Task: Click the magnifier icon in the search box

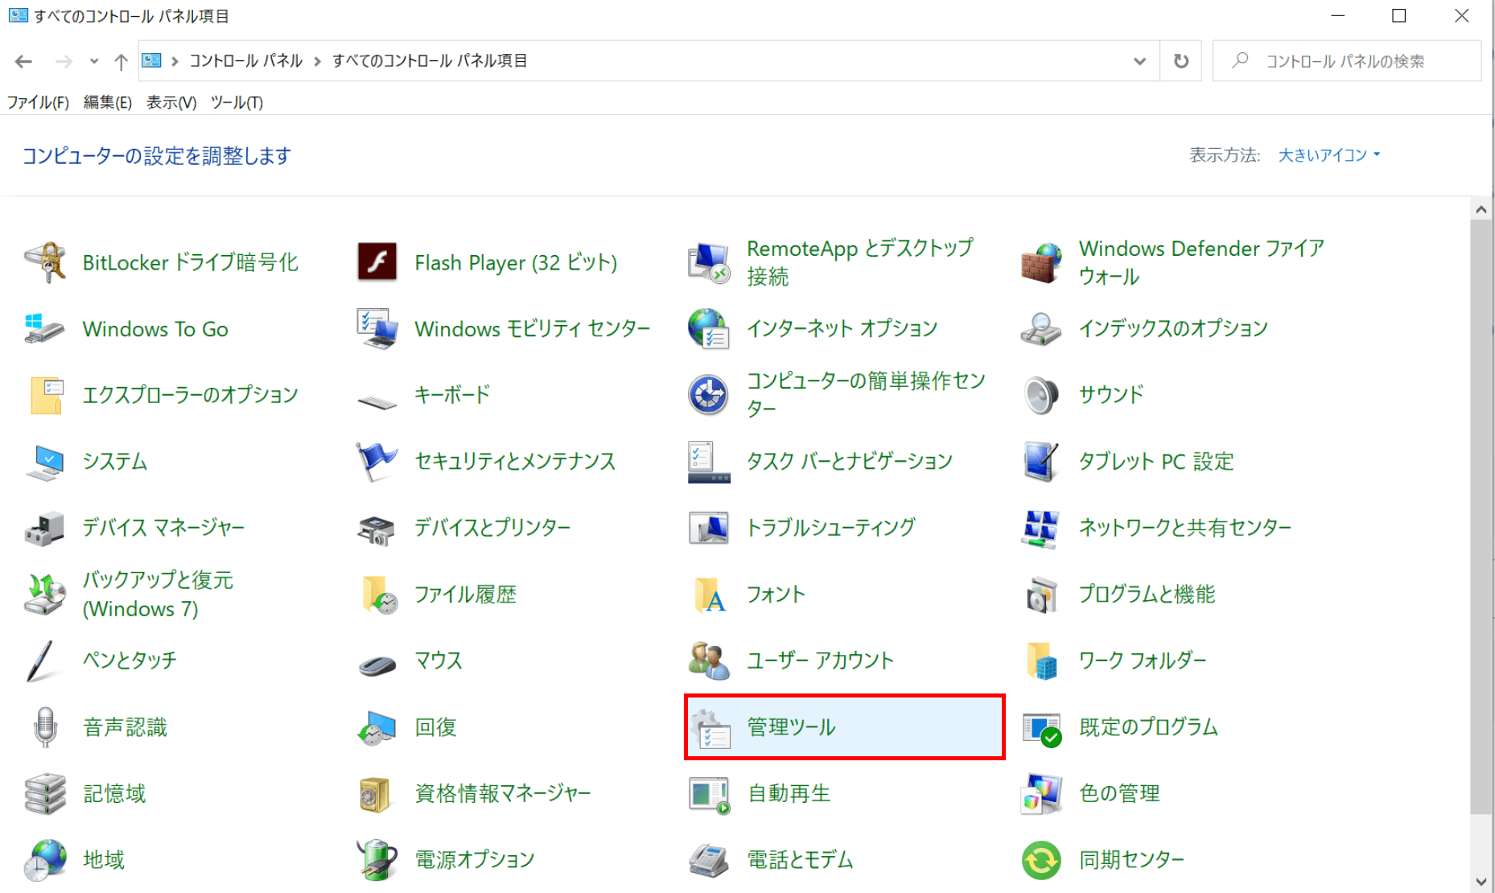Action: click(x=1240, y=60)
